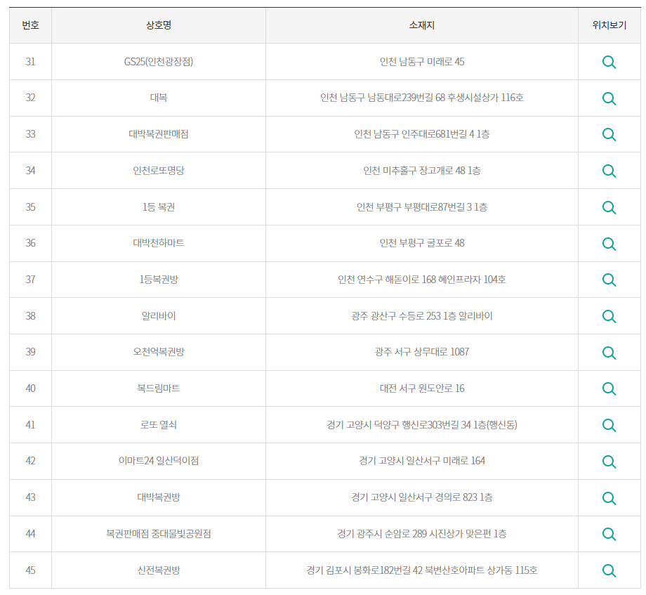This screenshot has width=646, height=595.
Task: Click magnifier icon in 대복 row
Action: point(609,98)
